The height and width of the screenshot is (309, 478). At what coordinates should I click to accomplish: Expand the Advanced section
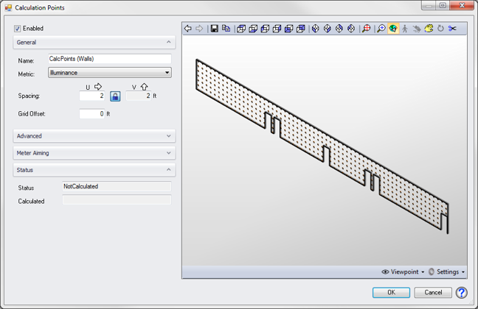[94, 136]
